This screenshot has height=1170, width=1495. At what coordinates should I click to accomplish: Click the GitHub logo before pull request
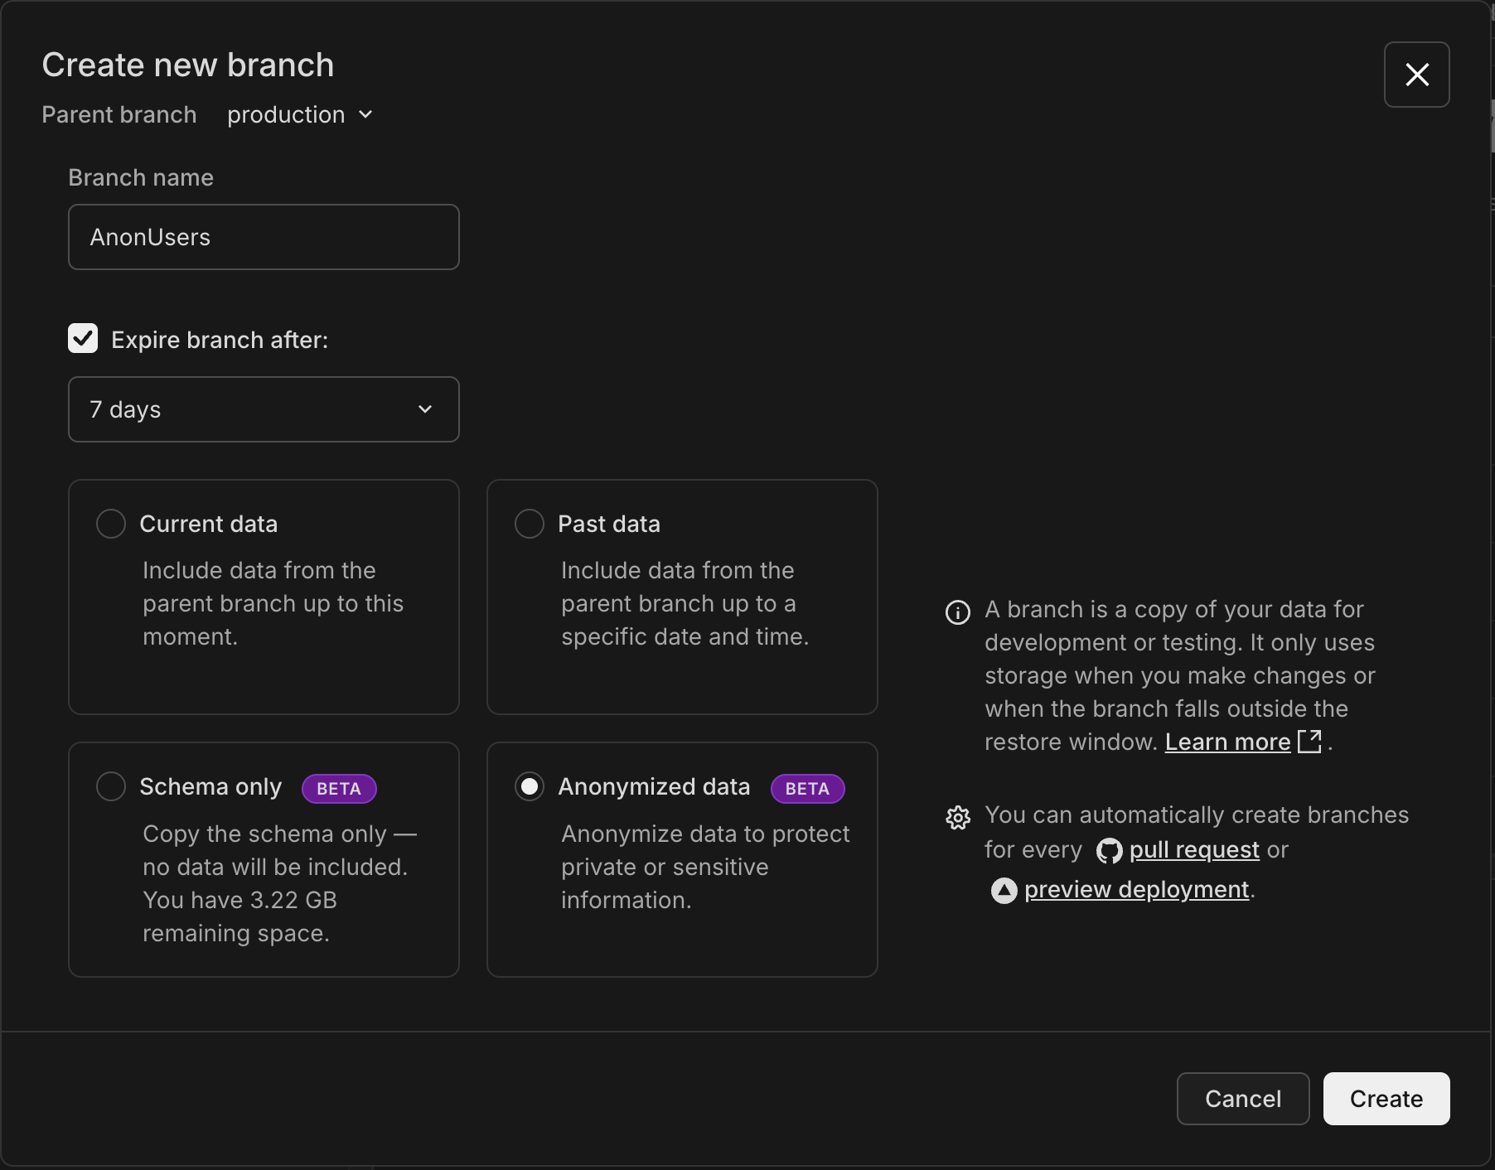[x=1108, y=850]
